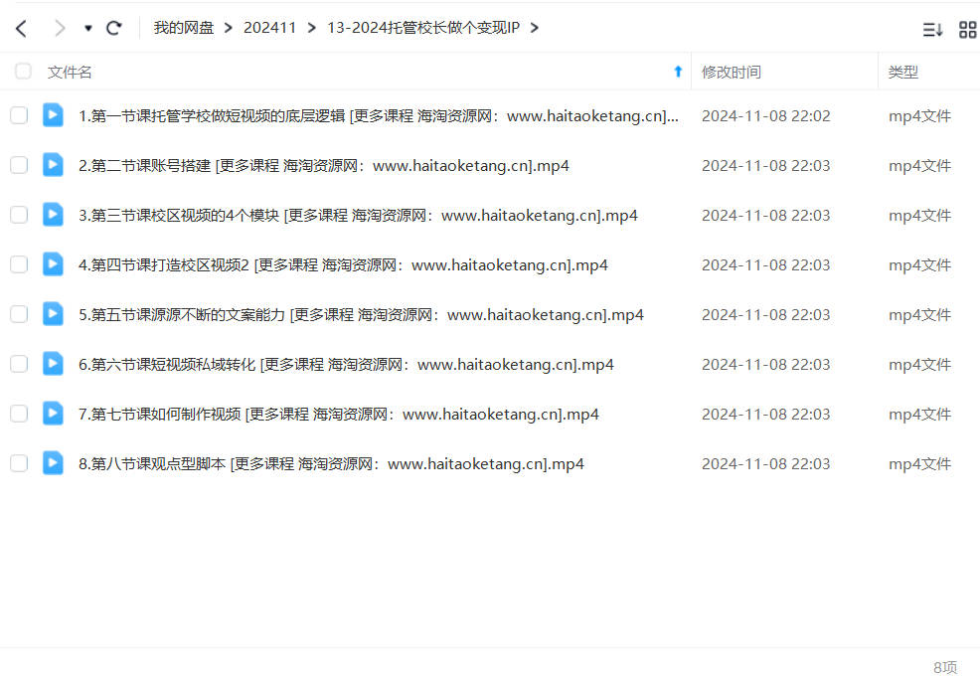Click video icon of 6.第六节课短视频私域转化

click(53, 364)
